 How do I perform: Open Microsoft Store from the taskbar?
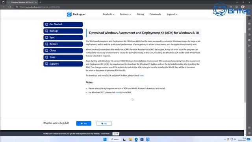coord(142,139)
